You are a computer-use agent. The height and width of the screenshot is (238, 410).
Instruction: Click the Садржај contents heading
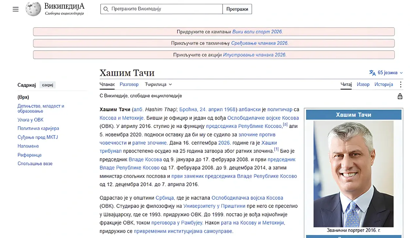(x=27, y=85)
